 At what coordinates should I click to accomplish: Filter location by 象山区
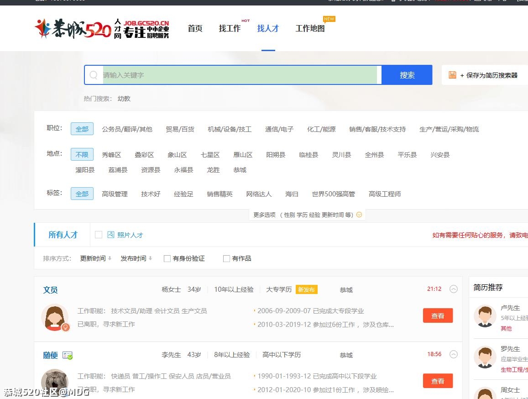177,155
